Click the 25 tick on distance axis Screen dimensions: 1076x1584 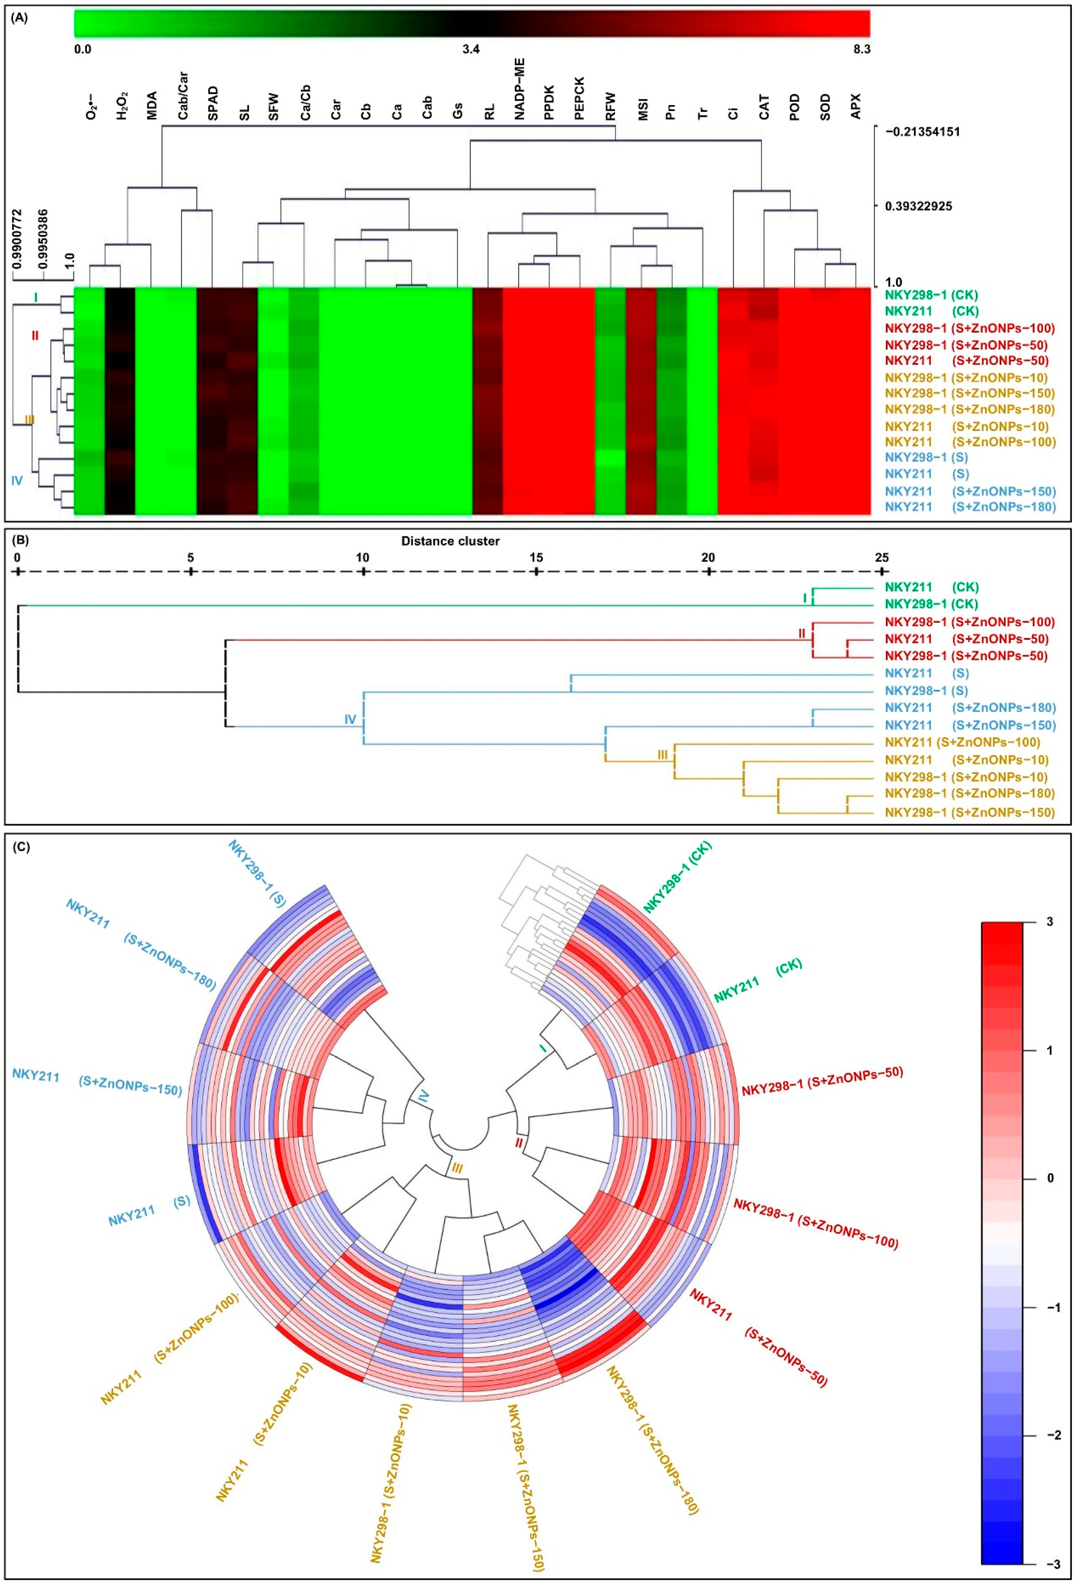[x=882, y=557]
